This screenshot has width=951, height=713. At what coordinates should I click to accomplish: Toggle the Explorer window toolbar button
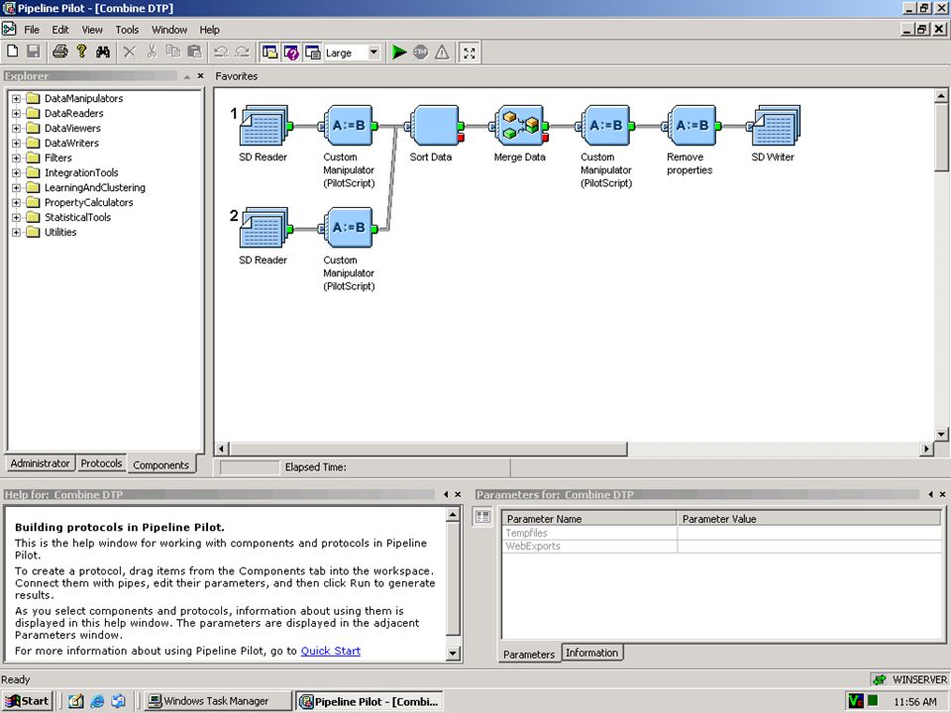[269, 52]
